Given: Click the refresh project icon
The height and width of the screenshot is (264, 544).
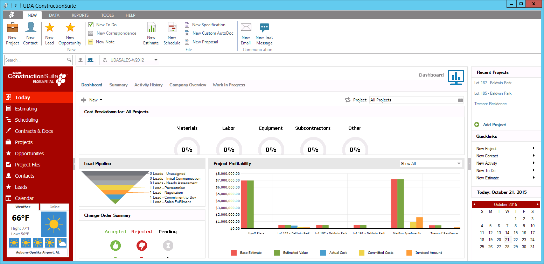Looking at the screenshot, I should [x=348, y=100].
